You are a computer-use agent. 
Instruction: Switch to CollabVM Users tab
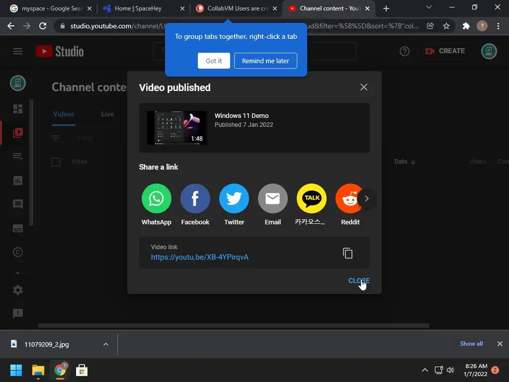tap(237, 8)
